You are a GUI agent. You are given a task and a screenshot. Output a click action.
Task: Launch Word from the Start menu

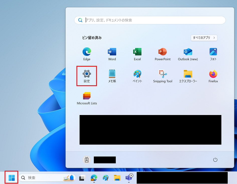click(x=112, y=54)
